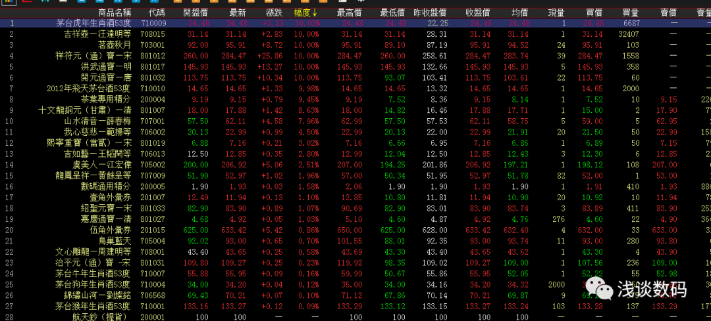This screenshot has height=321, width=711.
Task: Select row 開元通寶一唐
Action: click(x=355, y=77)
